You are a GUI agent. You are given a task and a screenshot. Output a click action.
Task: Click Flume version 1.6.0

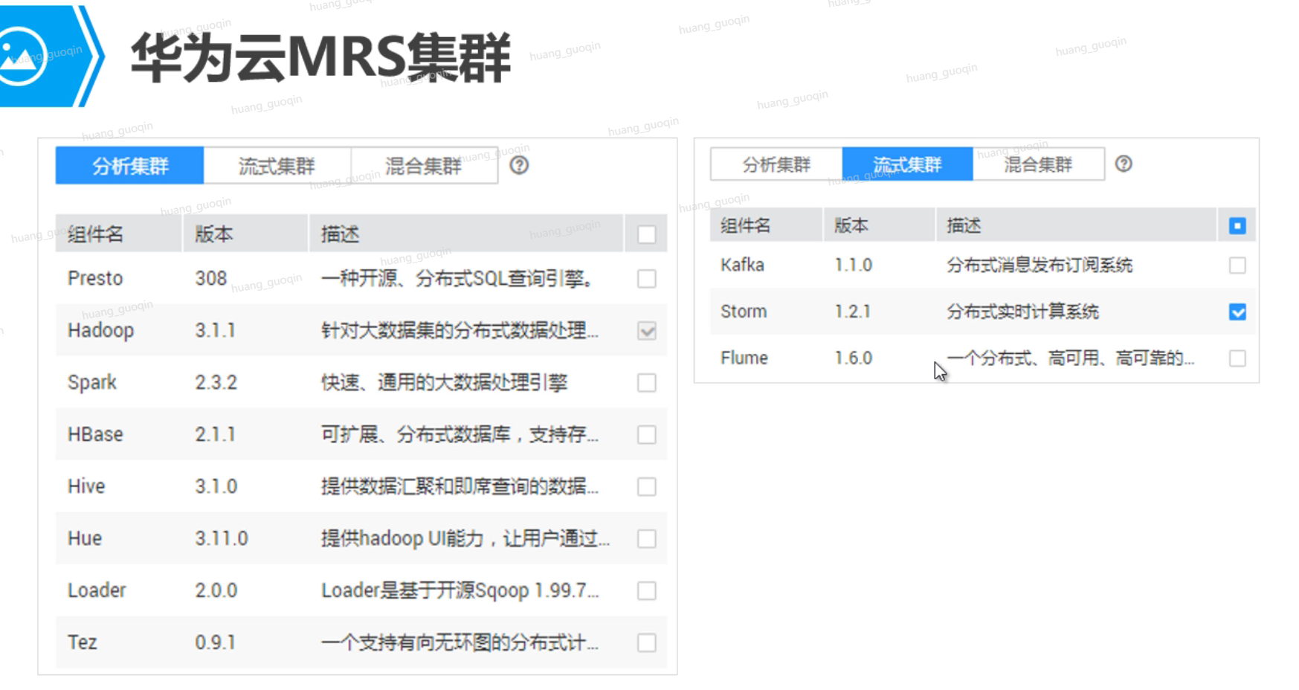854,358
